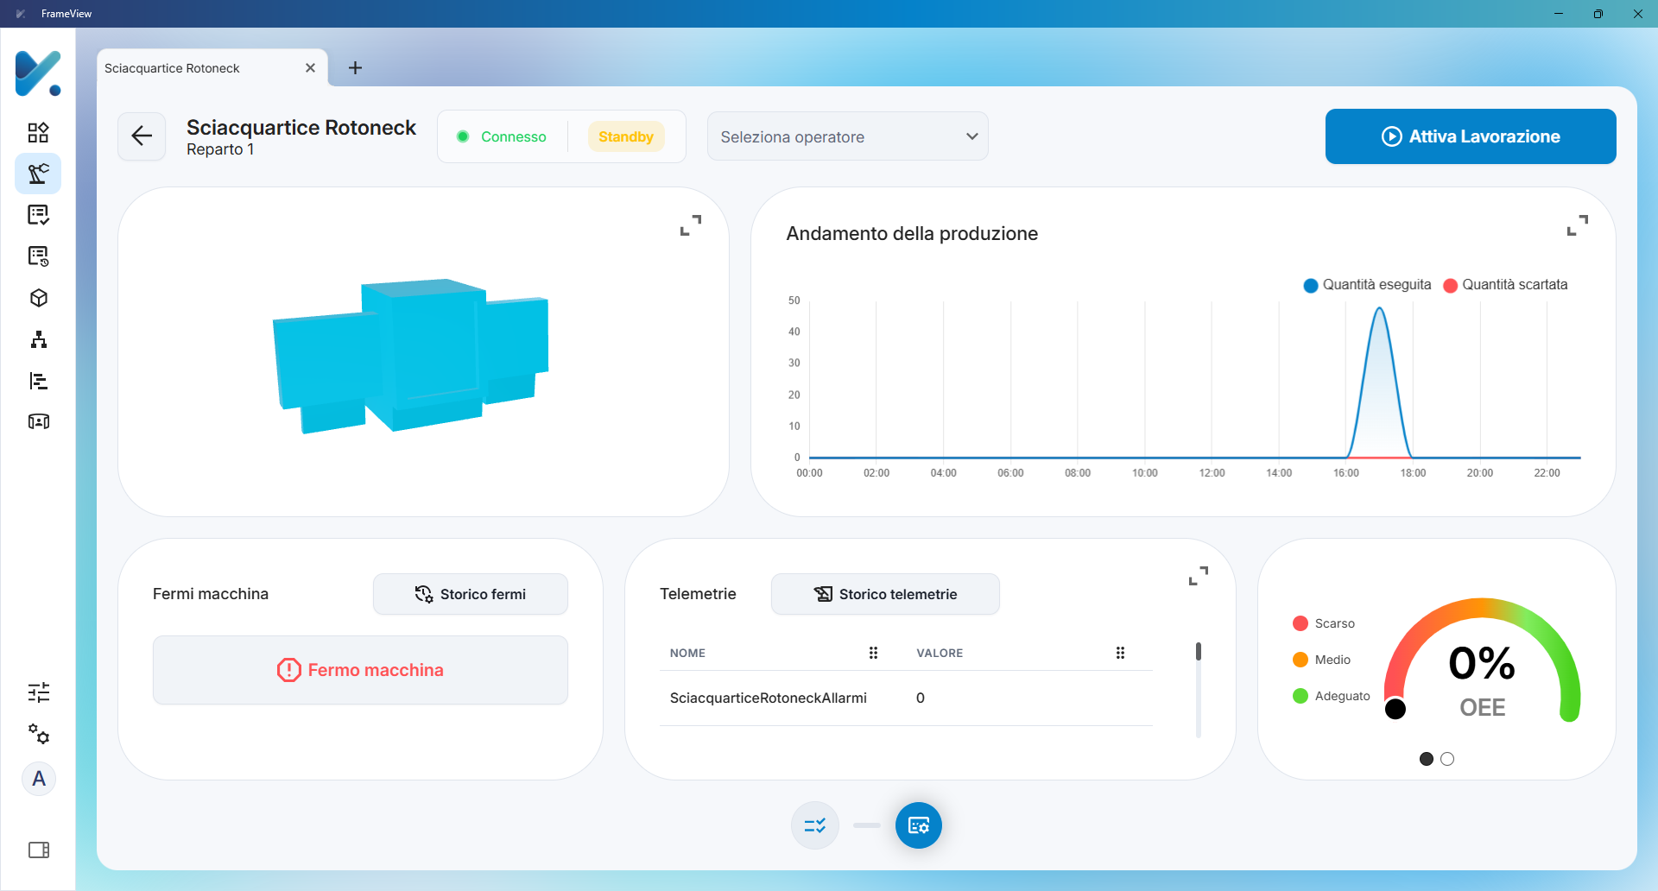Screen dimensions: 1658x891
Task: Click the Fermo macchina button
Action: coord(360,670)
